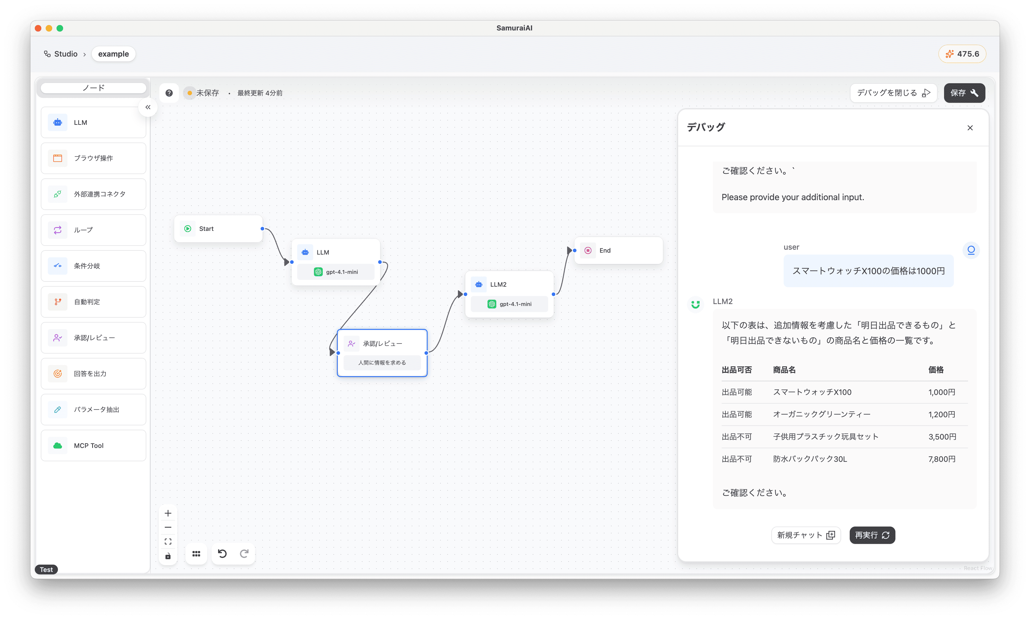Choose the MCP Tool cloud icon
The width and height of the screenshot is (1030, 619).
coord(58,445)
